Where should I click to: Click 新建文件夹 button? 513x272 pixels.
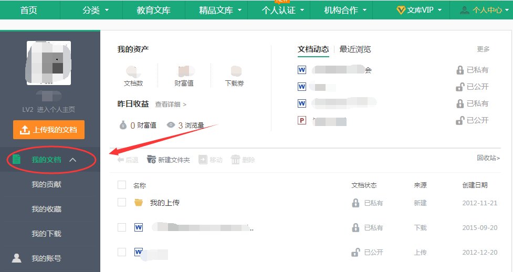pos(169,160)
